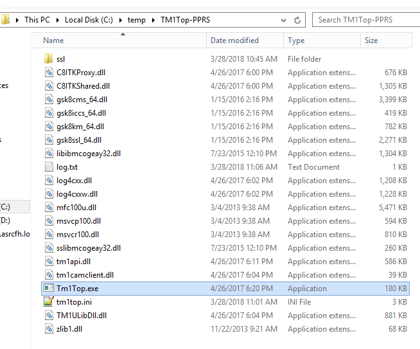This screenshot has width=420, height=349.
Task: Select the Tm1Top.exe file name
Action: pos(78,289)
